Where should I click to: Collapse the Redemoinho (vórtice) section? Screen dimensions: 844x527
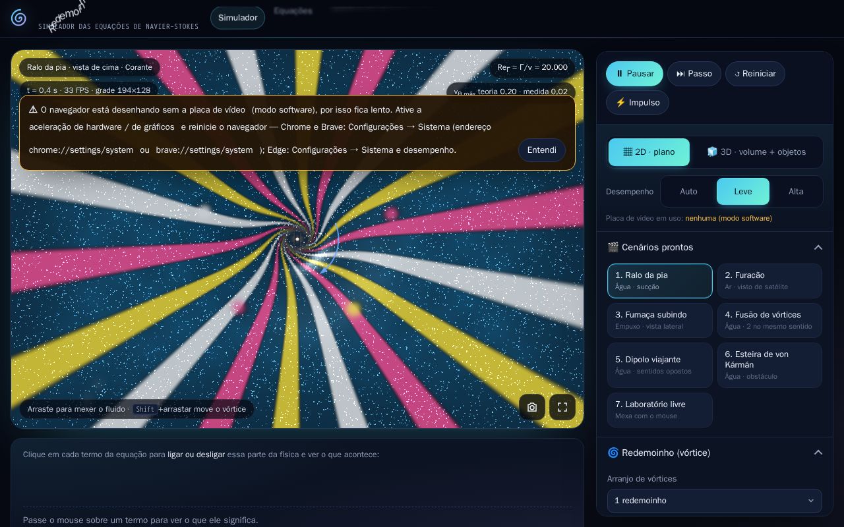tap(715, 453)
